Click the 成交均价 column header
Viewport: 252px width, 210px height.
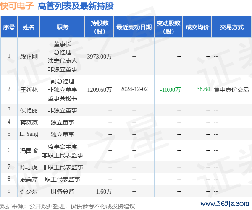tap(197, 27)
